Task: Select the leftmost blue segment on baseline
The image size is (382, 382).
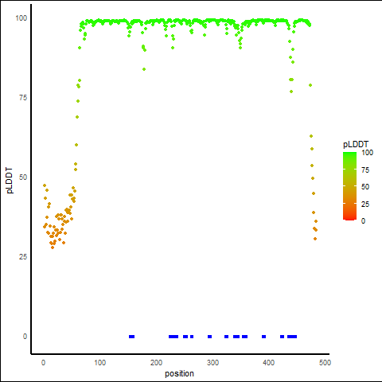Action: point(131,337)
